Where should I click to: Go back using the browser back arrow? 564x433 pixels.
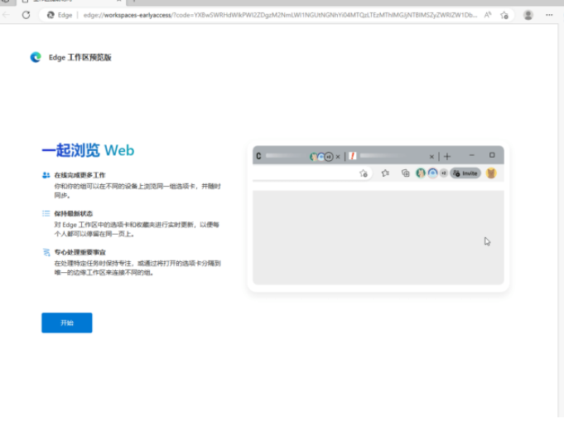pos(7,15)
